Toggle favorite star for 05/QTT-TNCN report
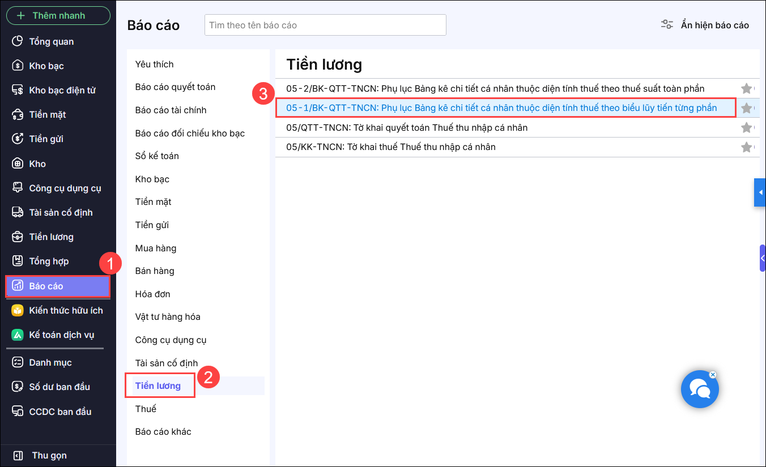Image resolution: width=766 pixels, height=467 pixels. tap(747, 127)
